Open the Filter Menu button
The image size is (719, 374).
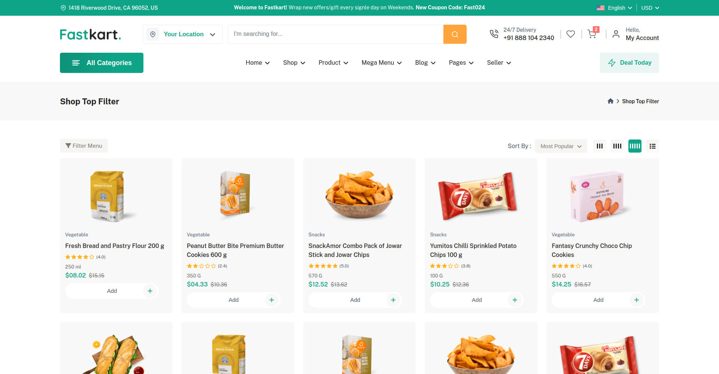click(84, 145)
